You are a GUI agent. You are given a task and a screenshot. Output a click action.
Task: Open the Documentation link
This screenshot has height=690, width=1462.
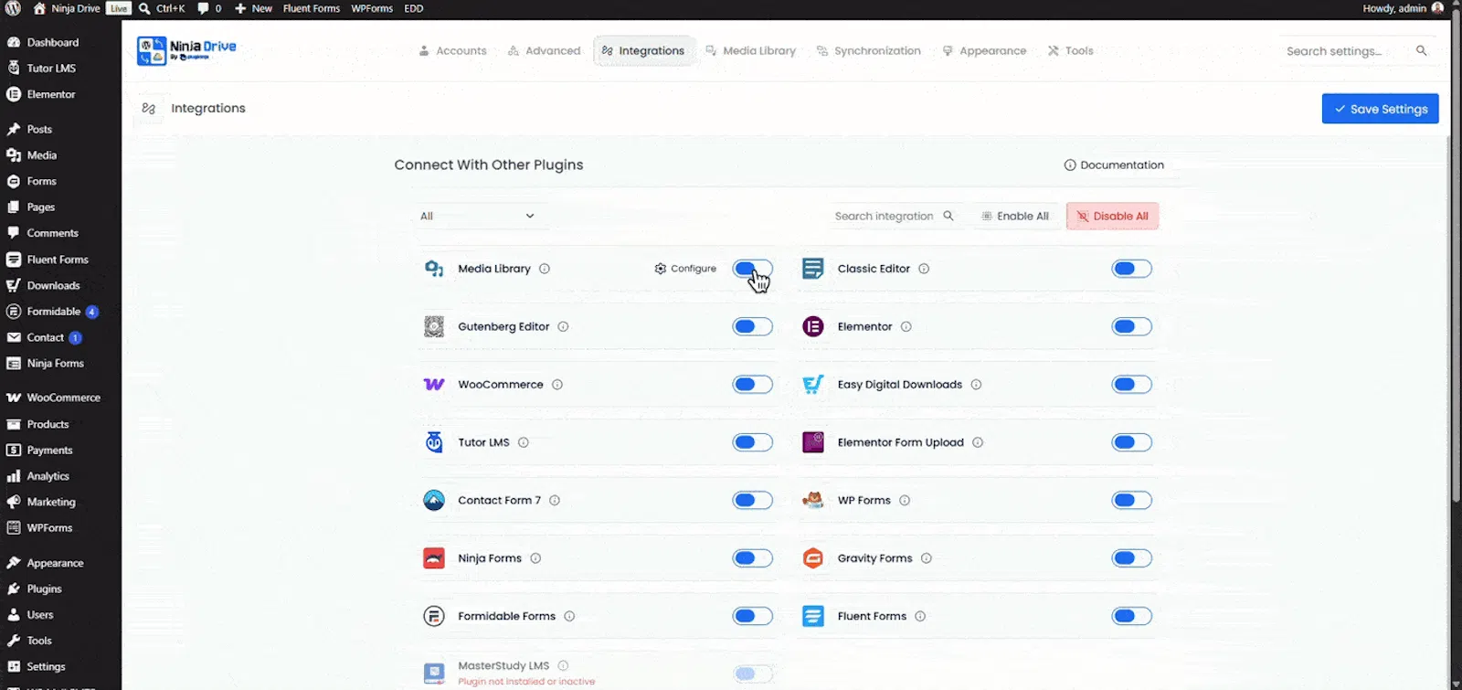point(1114,165)
